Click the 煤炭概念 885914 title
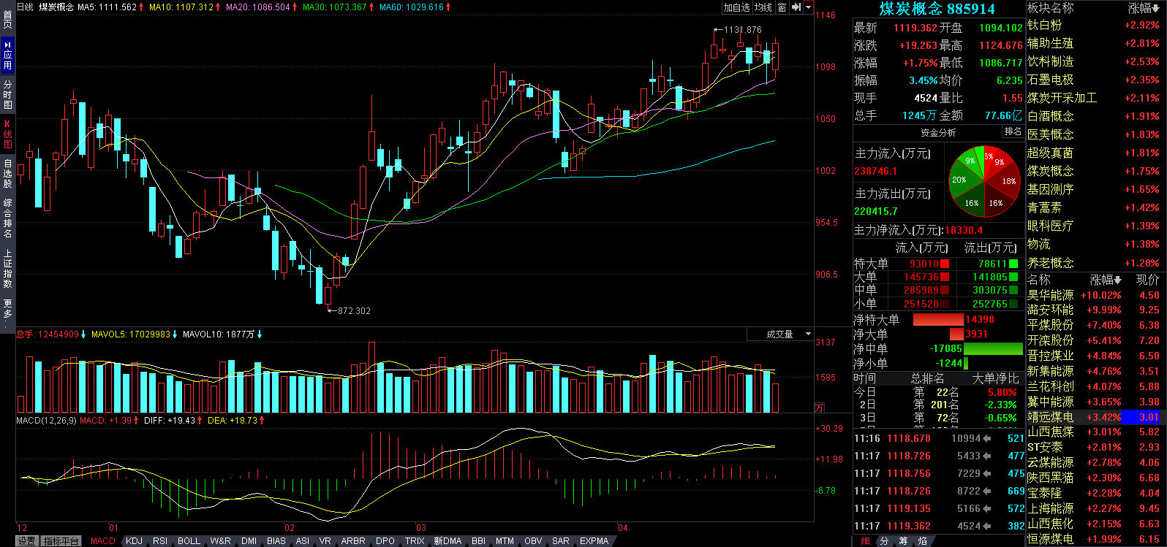1167x547 pixels. pos(937,9)
